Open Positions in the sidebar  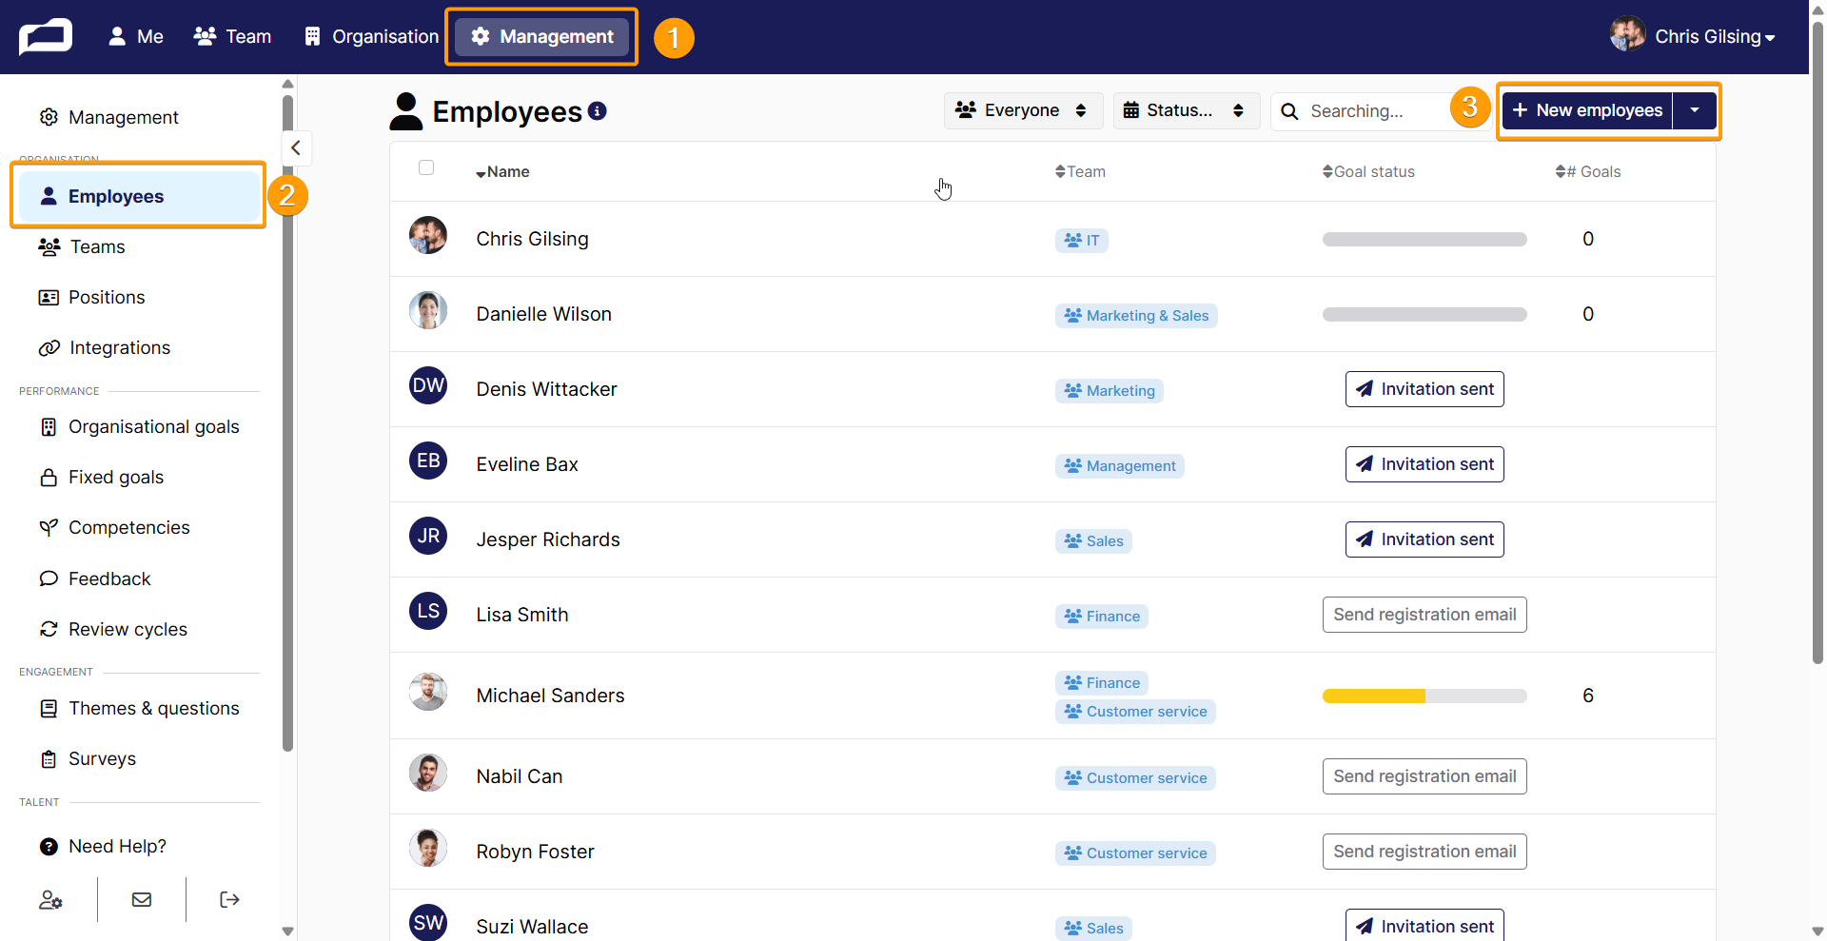click(91, 297)
